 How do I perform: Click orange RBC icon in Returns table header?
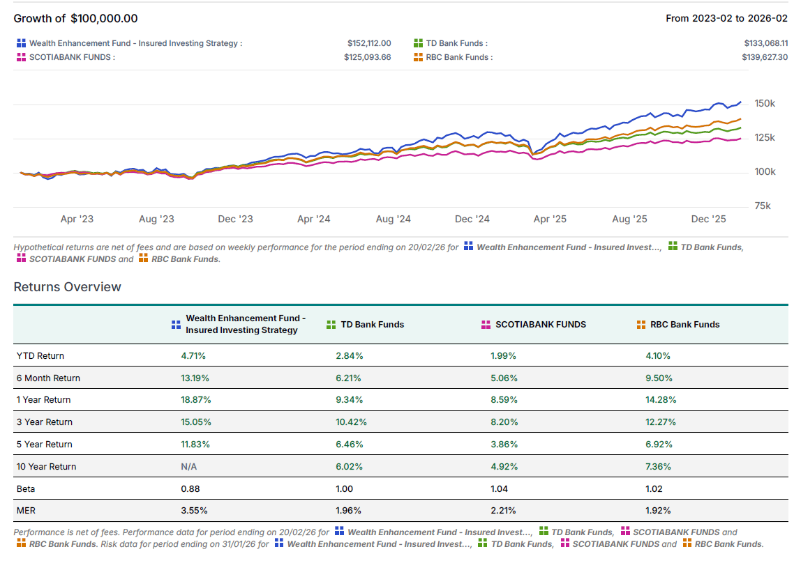(641, 324)
